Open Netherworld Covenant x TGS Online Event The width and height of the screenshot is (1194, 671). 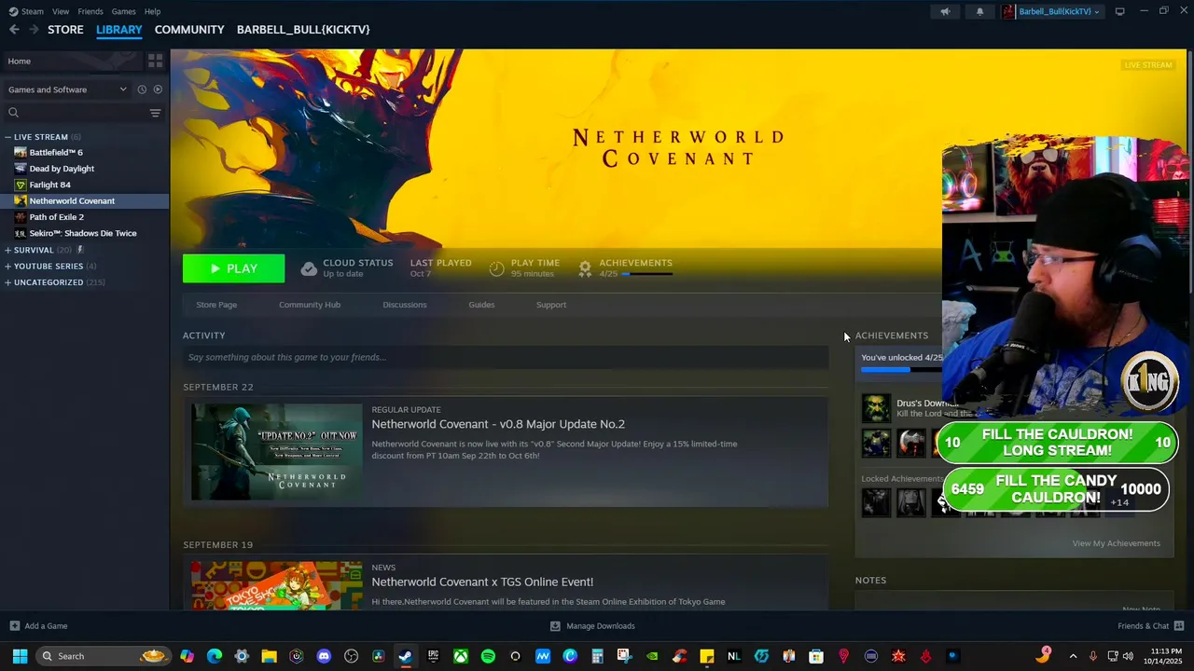[x=482, y=582]
